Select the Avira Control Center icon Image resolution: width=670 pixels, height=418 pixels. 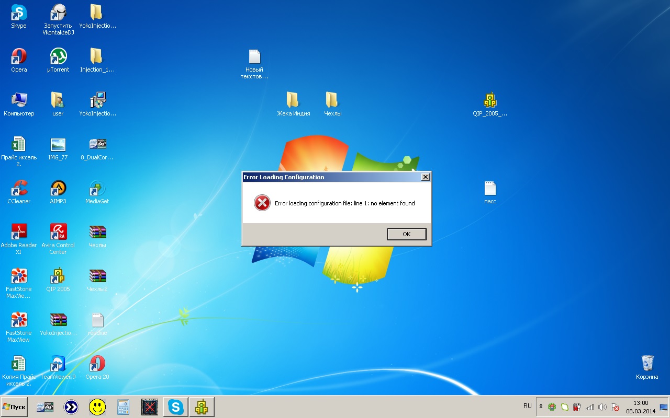pos(58,233)
